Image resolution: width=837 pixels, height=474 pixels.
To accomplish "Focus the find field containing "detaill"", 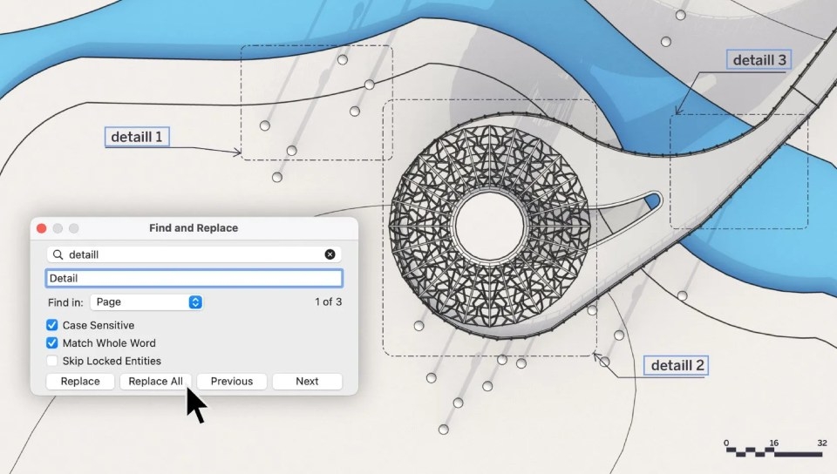I will 192,254.
